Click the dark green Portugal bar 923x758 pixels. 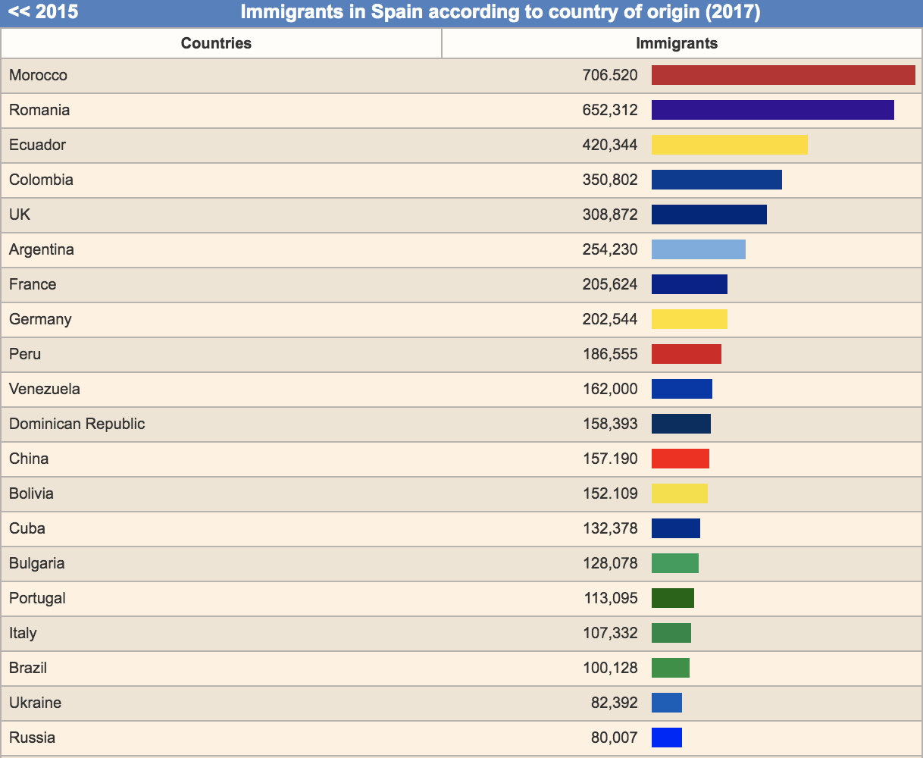672,598
